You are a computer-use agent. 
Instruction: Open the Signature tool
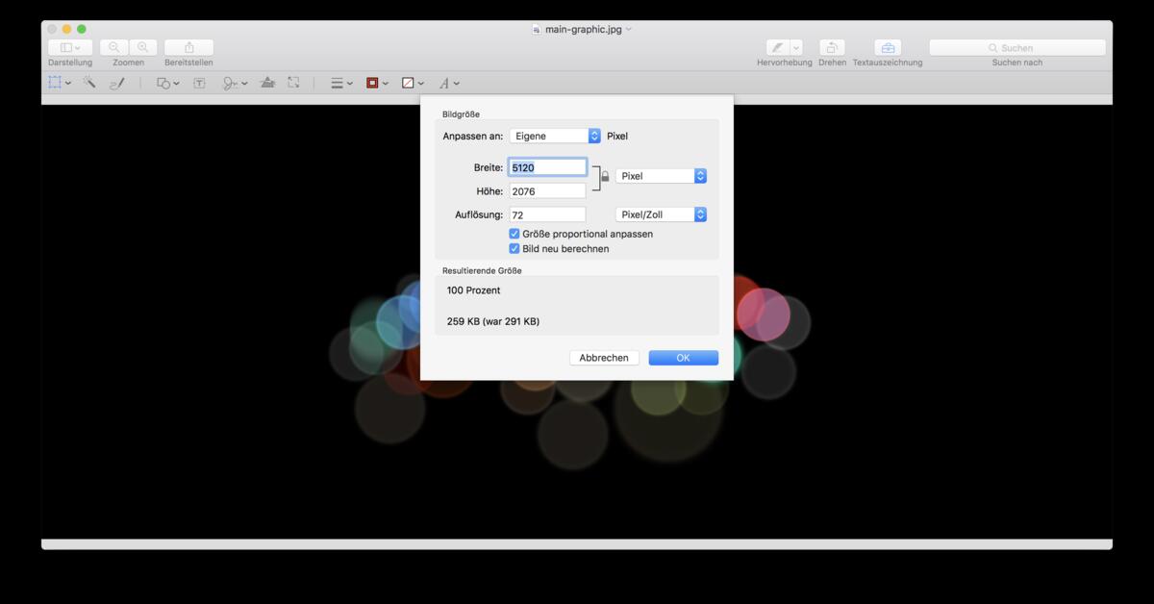(231, 83)
